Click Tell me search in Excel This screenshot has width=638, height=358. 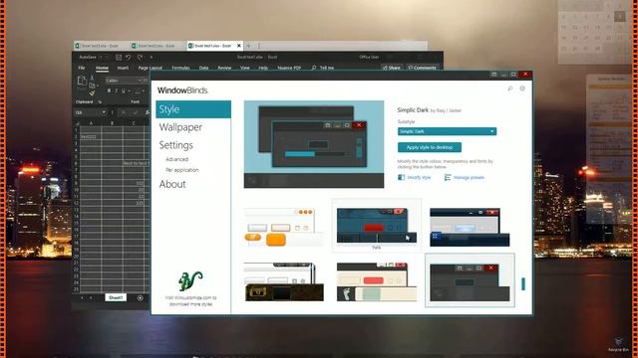tap(323, 68)
